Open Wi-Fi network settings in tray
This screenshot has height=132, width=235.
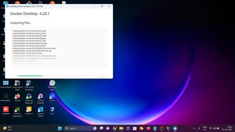pos(210,128)
